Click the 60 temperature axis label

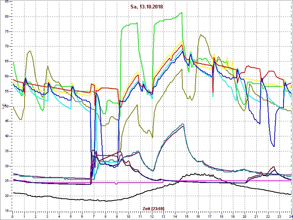(6, 76)
